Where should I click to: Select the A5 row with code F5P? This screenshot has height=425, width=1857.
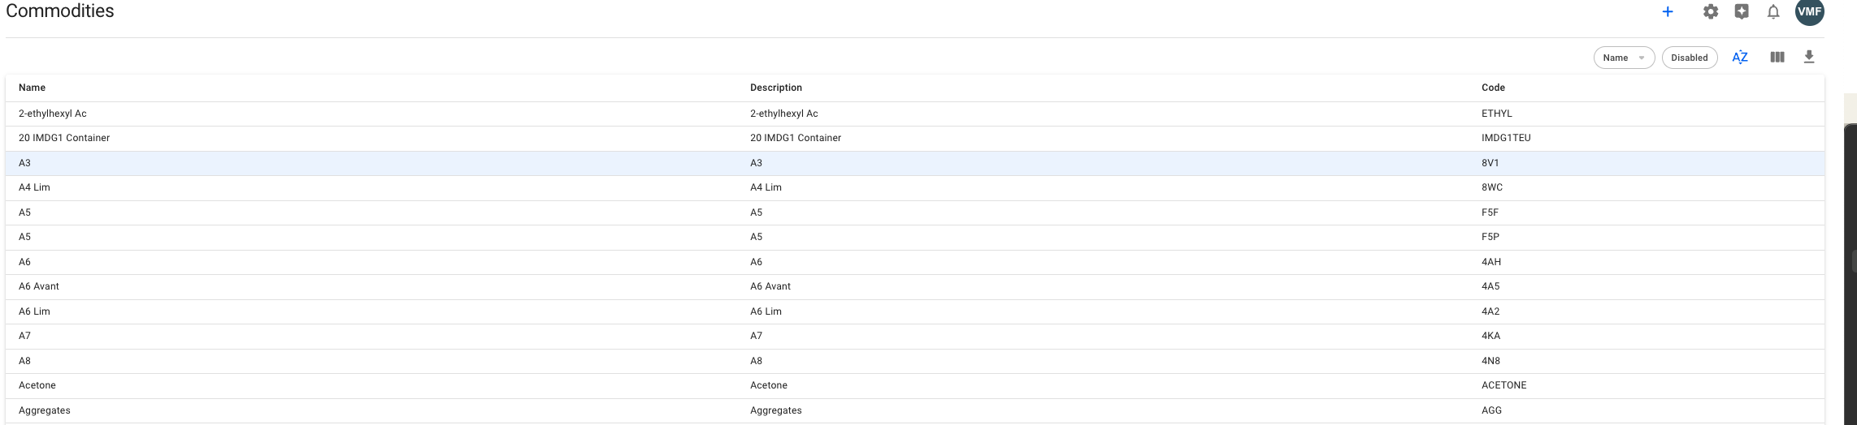25,237
